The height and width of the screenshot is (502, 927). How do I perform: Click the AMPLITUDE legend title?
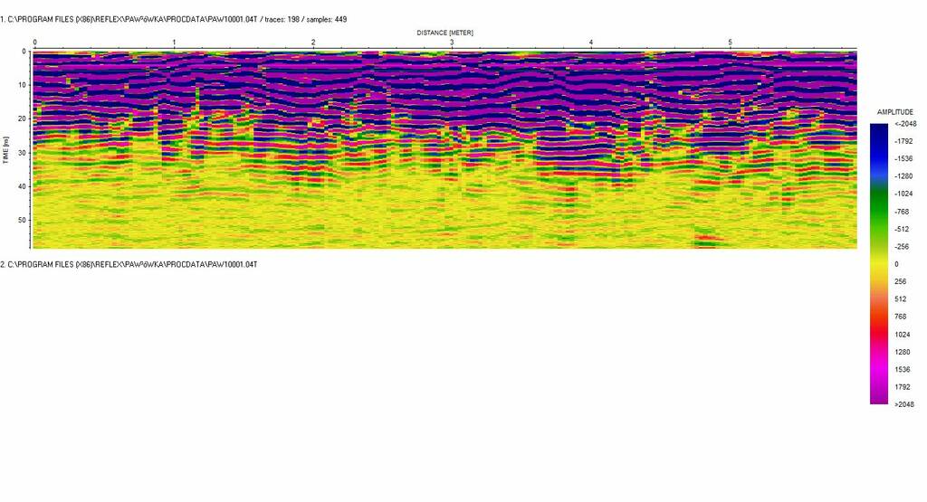(x=895, y=111)
